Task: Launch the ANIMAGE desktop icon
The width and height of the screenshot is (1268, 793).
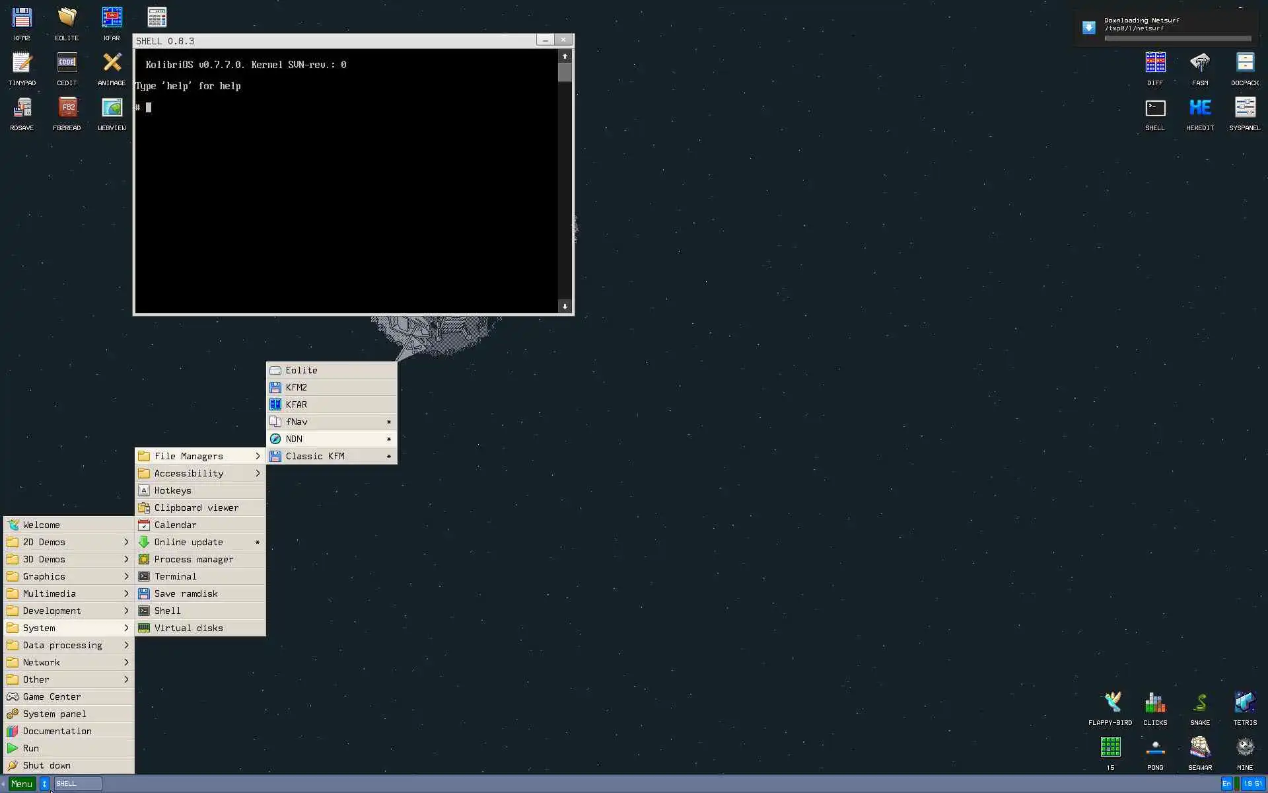Action: tap(112, 63)
